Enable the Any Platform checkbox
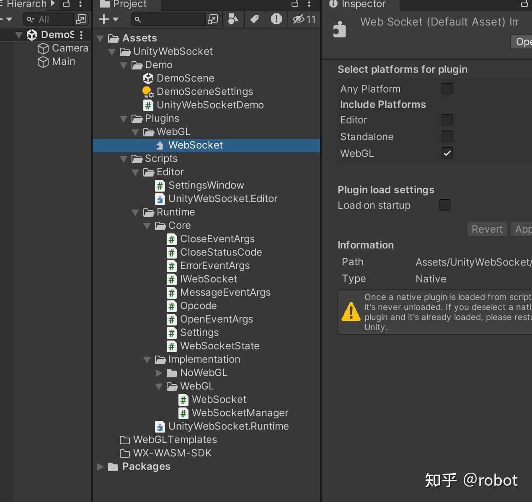The height and width of the screenshot is (502, 532). pyautogui.click(x=447, y=89)
